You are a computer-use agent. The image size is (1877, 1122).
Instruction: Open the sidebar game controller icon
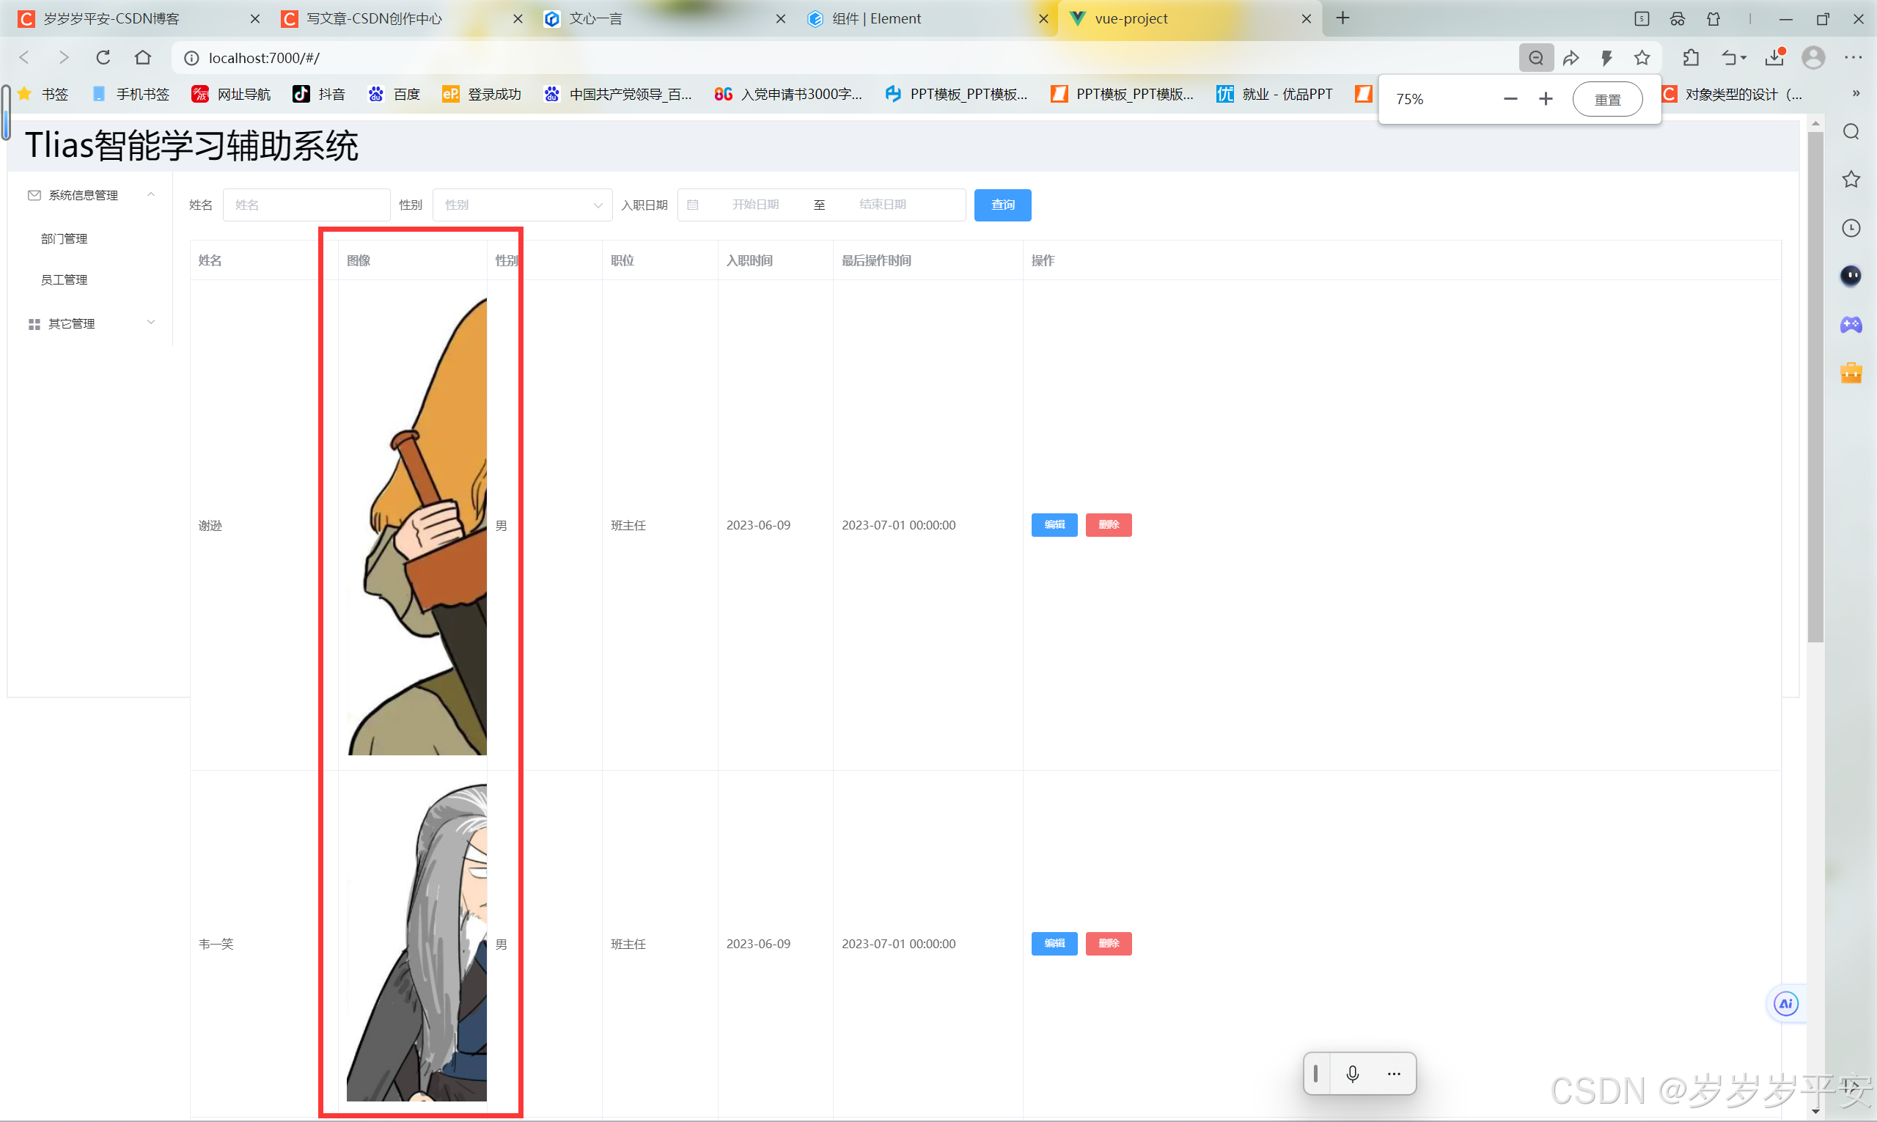(x=1851, y=324)
